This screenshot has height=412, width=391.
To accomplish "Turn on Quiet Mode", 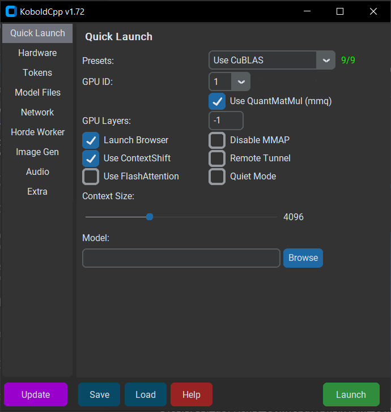I will click(x=217, y=177).
